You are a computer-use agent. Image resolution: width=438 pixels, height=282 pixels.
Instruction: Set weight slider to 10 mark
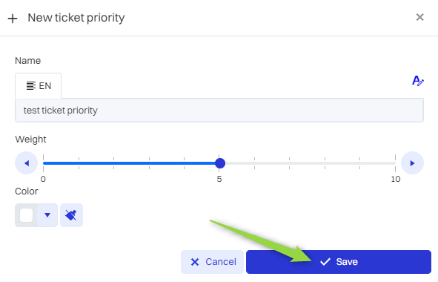(395, 163)
